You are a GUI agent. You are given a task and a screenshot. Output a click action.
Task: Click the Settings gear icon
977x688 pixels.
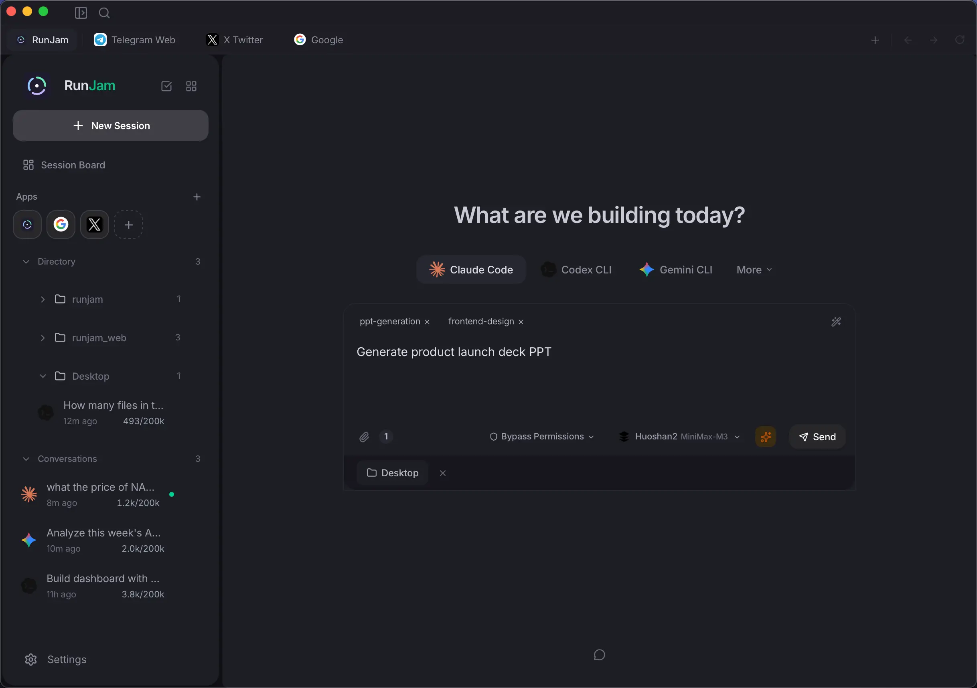30,660
